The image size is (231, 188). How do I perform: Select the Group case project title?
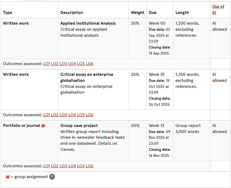[x=79, y=126]
